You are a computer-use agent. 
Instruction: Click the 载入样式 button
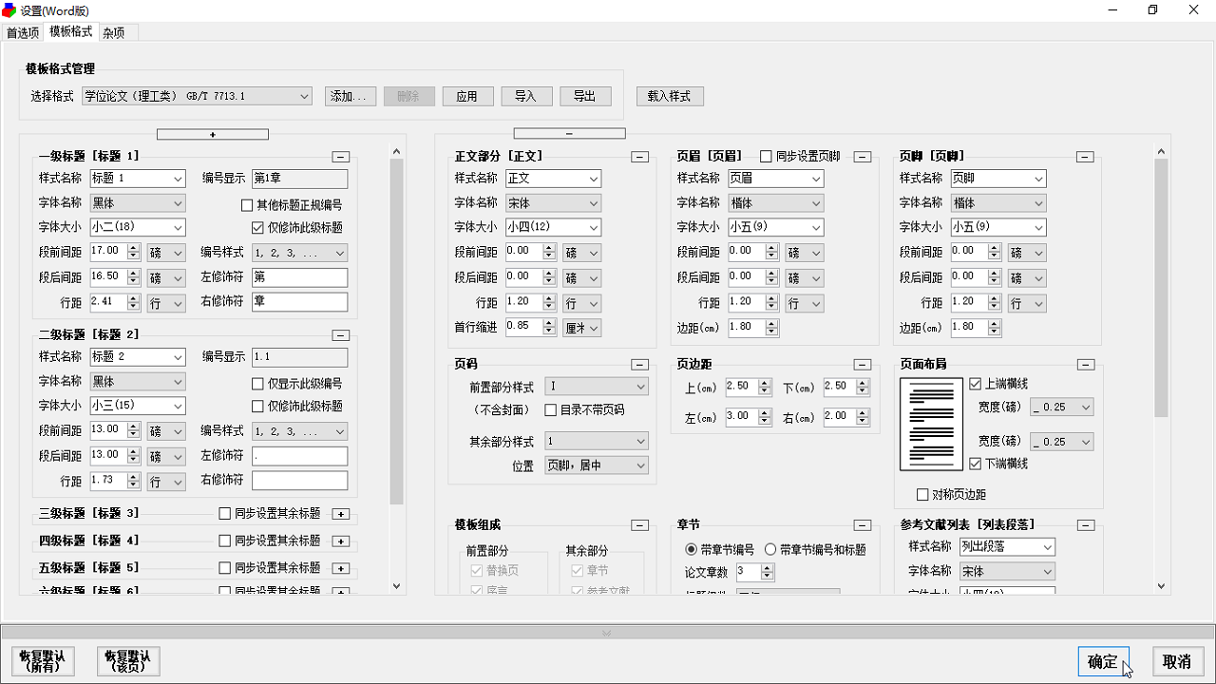[670, 96]
